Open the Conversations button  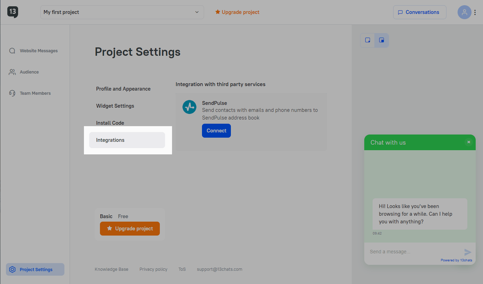[419, 12]
